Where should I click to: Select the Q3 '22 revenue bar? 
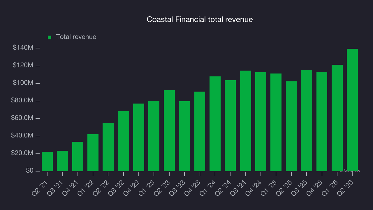coord(124,141)
